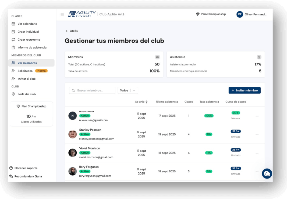Screen dimensions: 287x199
Task: Click the icon beside Solicitudes
Action: click(x=13, y=71)
